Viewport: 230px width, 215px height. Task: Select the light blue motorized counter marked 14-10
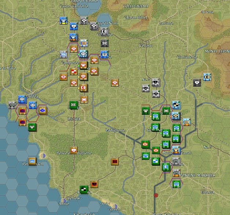(176, 116)
